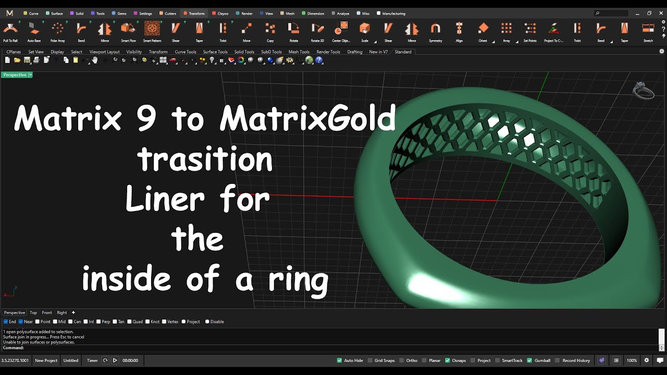
Task: Activate the Set Points tool
Action: pyautogui.click(x=530, y=32)
